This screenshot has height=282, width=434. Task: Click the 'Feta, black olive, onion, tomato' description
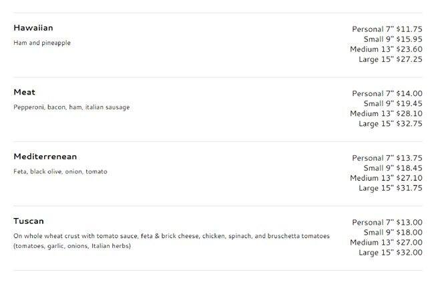point(60,171)
